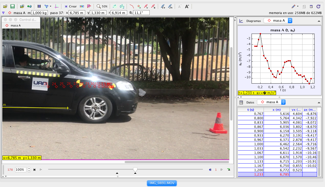Reset video to the first frame

(x=35, y=170)
